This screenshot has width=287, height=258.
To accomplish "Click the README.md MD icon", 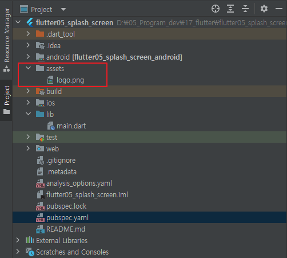I will tap(40, 229).
